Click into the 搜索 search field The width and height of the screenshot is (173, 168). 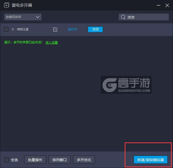[144, 17]
